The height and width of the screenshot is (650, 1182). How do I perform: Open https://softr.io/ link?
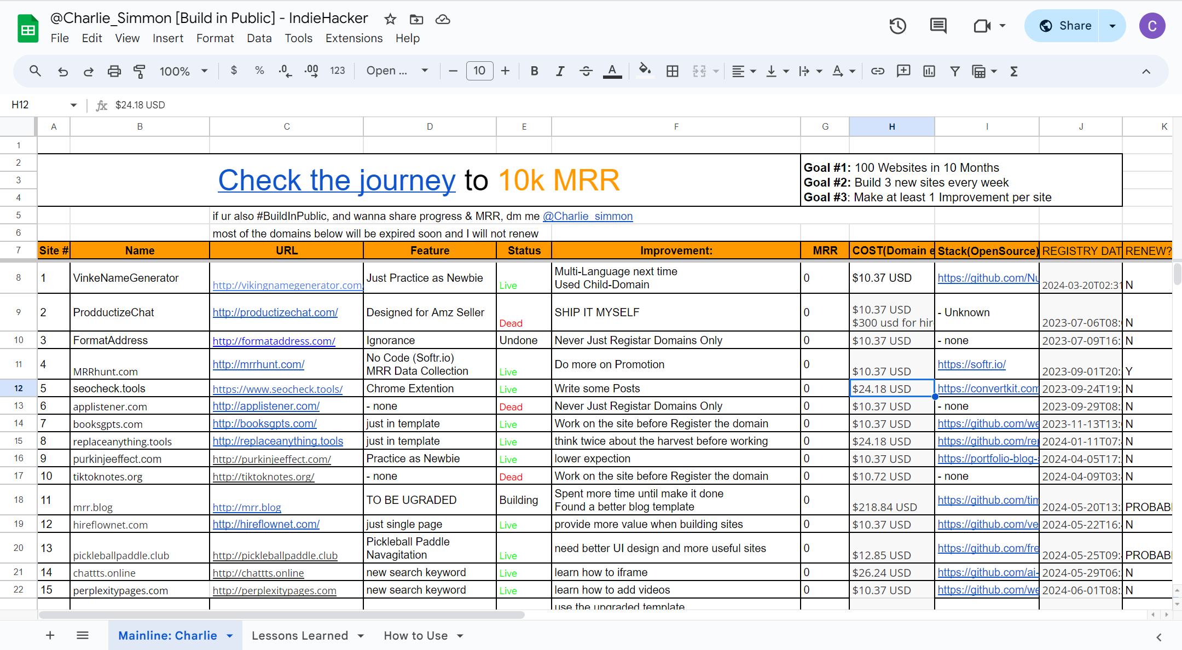tap(971, 364)
